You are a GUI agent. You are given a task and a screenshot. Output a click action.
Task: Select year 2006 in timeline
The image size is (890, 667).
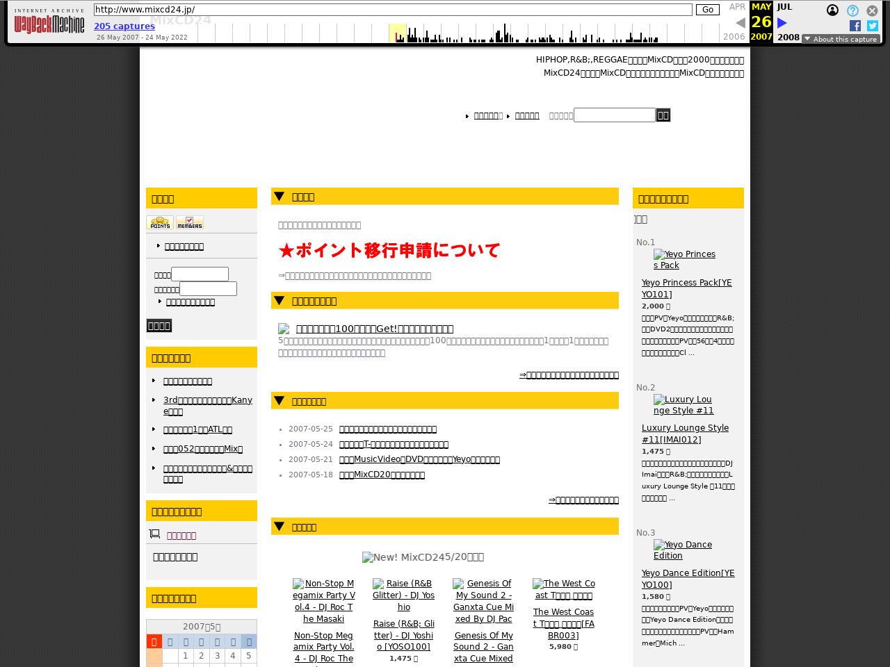tap(734, 37)
